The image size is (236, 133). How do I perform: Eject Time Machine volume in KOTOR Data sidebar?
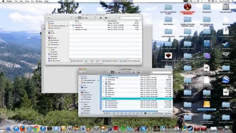point(98,81)
